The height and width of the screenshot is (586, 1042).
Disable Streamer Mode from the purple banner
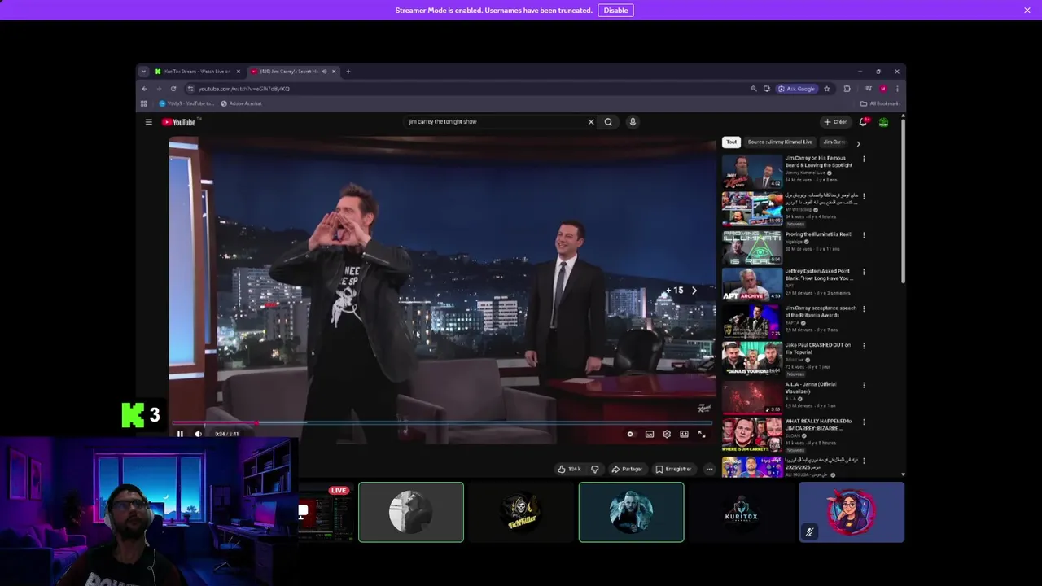coord(615,11)
